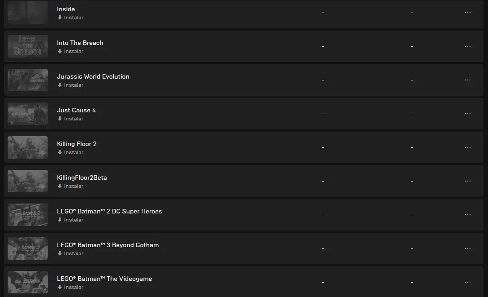Click Instalar under KillingFloor2Beta
The height and width of the screenshot is (297, 488).
click(x=70, y=186)
